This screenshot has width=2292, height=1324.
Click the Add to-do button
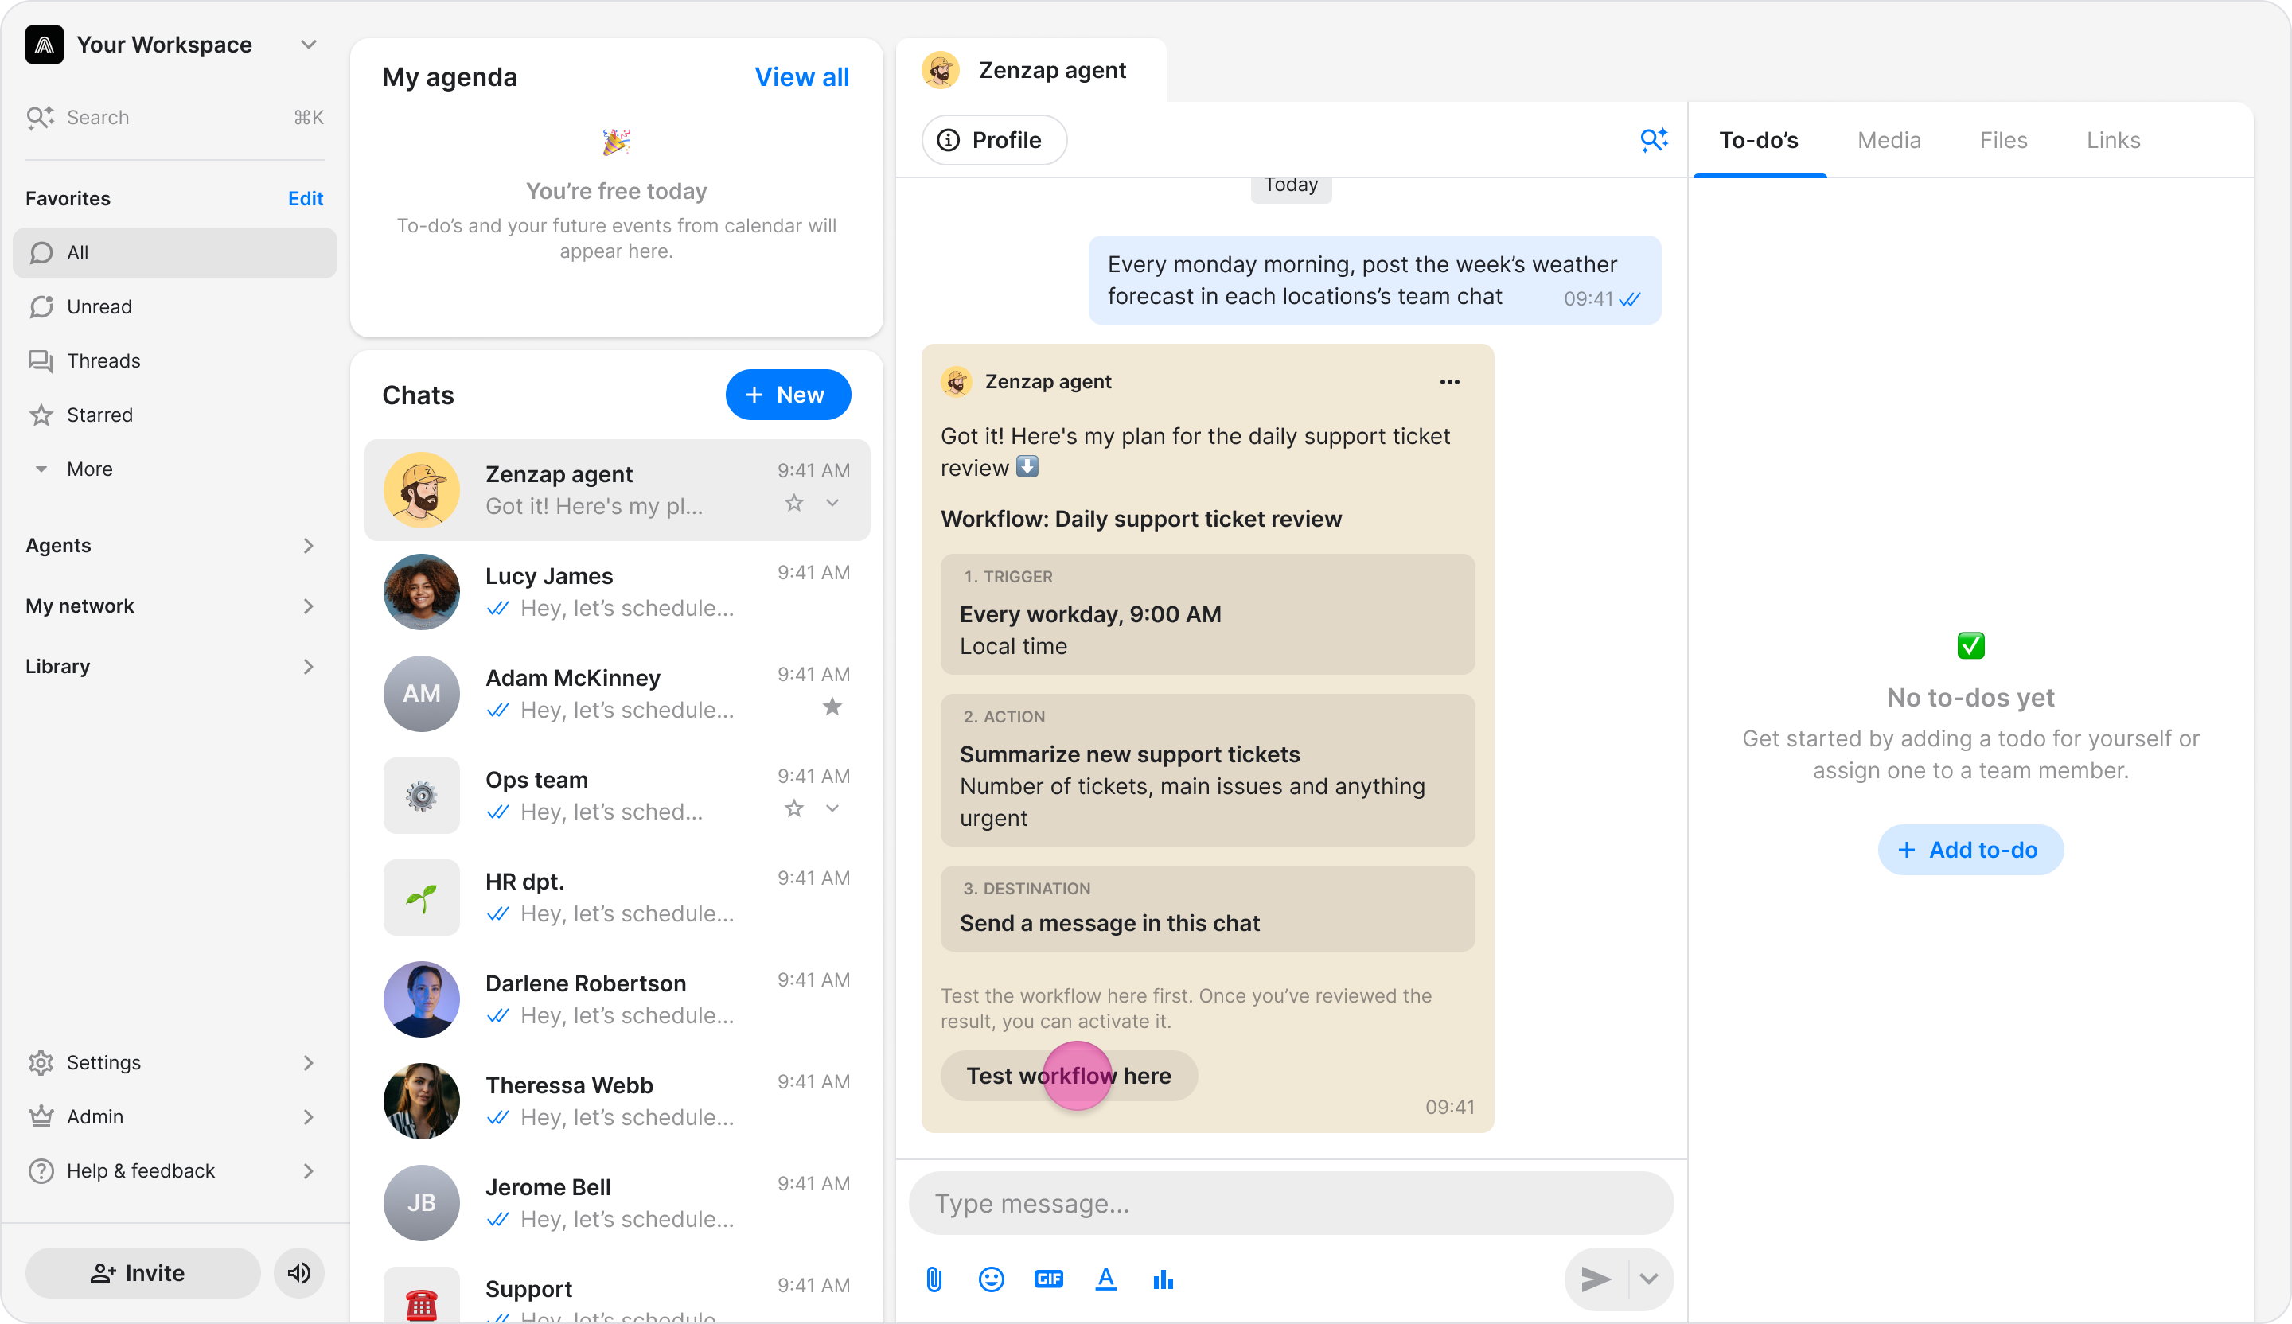[1970, 849]
